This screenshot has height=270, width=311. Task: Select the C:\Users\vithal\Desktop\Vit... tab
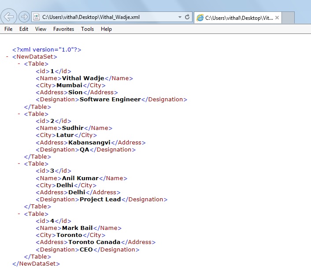point(237,18)
